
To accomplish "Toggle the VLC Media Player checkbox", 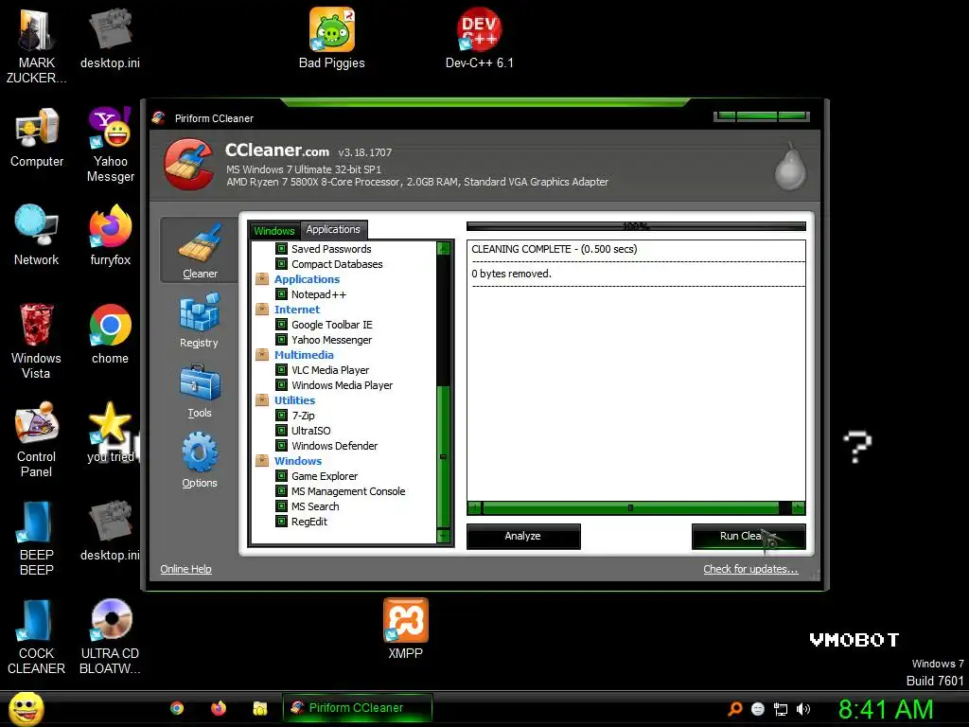I will click(x=281, y=370).
